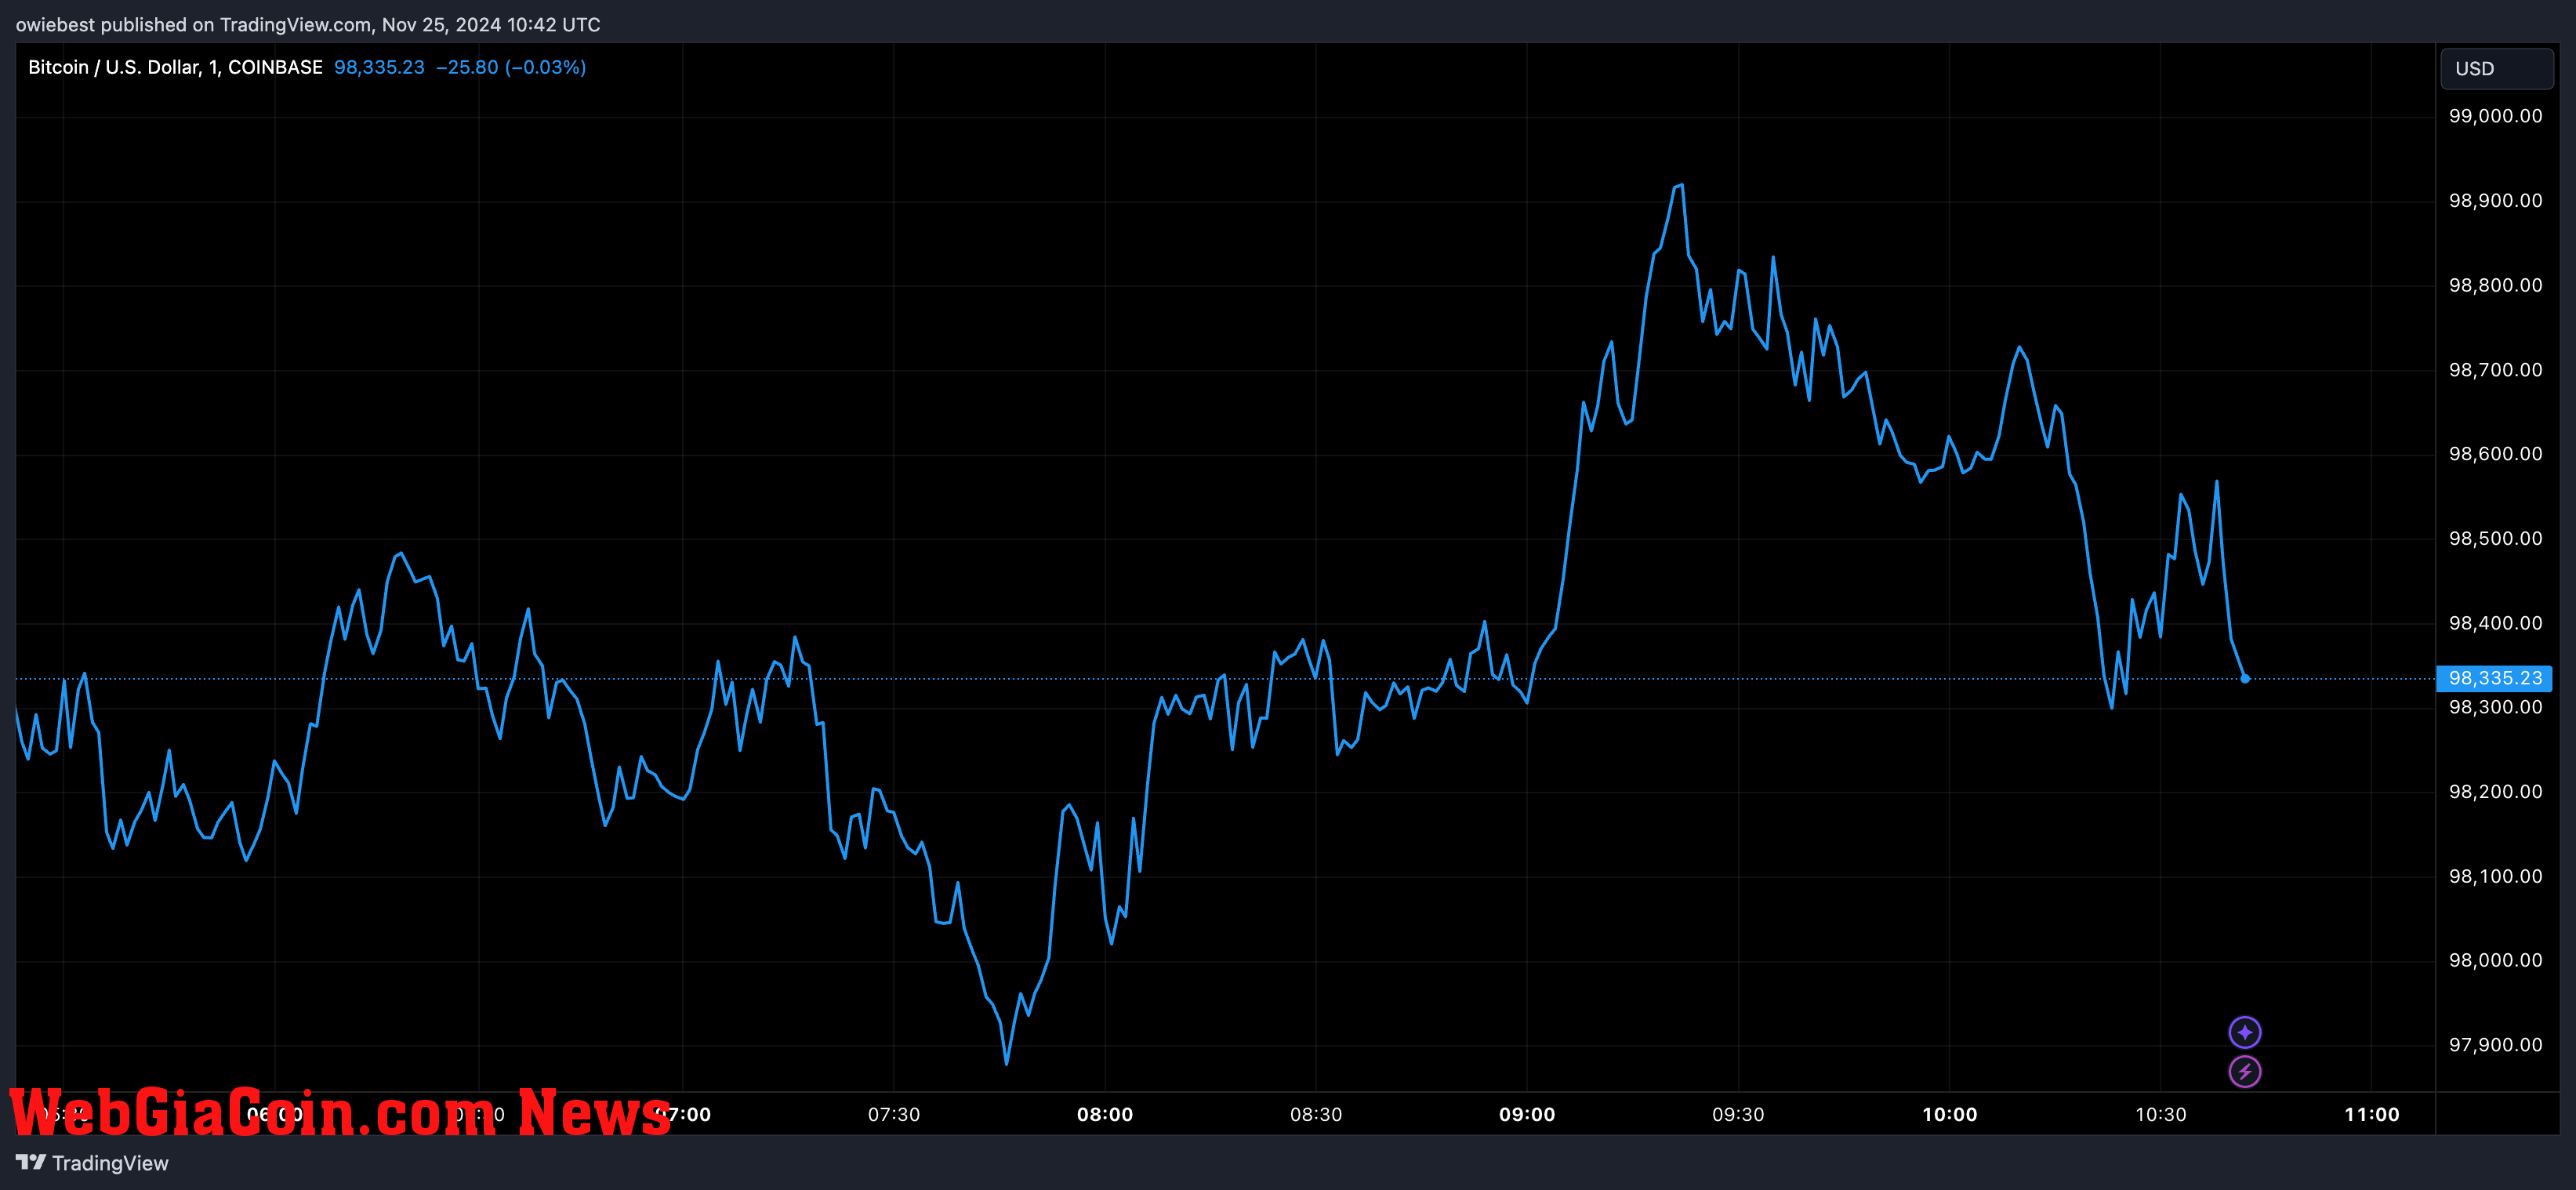The width and height of the screenshot is (2576, 1190).
Task: Click the 98,400.00 price axis label
Action: pos(2495,623)
